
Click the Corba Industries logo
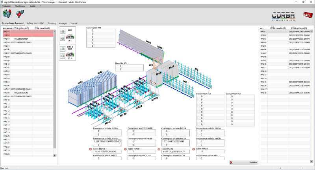pos(285,16)
